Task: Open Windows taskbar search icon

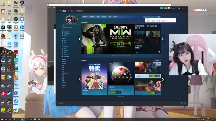Action: [6, 119]
